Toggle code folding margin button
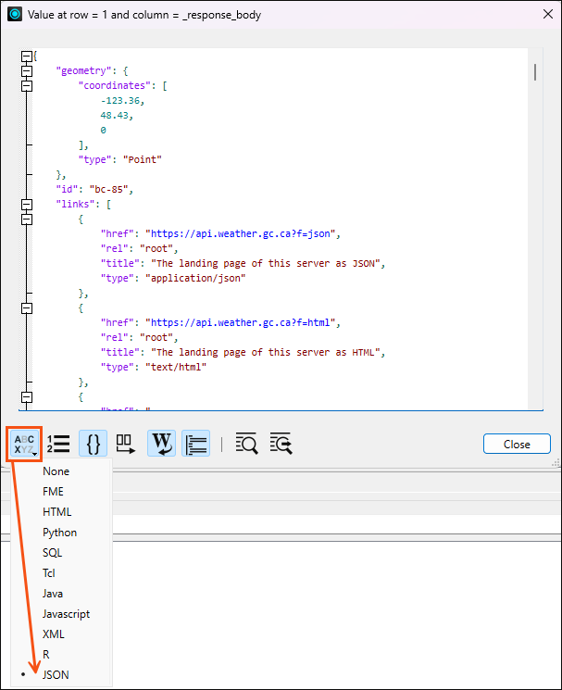This screenshot has height=690, width=562. click(x=195, y=444)
